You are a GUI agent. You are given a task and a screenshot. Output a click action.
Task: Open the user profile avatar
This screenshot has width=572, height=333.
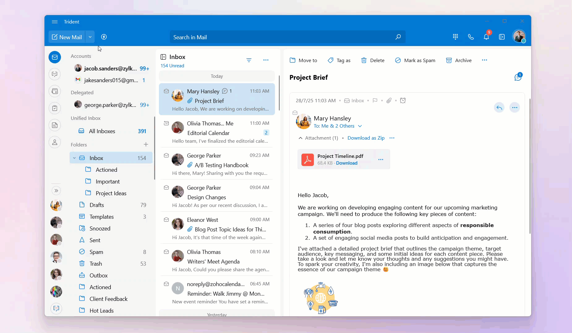coord(519,36)
